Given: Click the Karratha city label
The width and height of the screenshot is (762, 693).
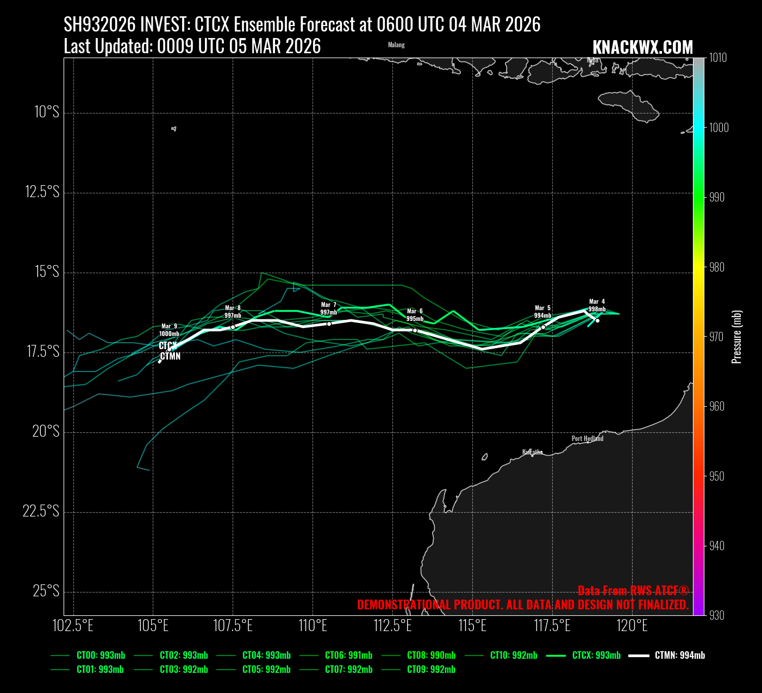Looking at the screenshot, I should click(532, 452).
